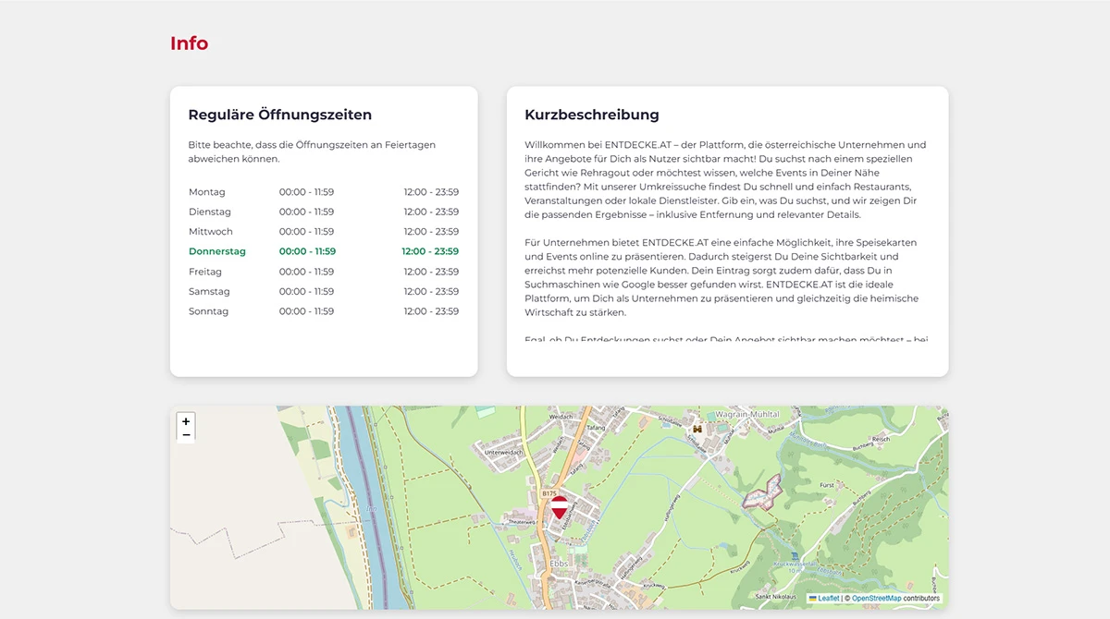Click the Unterweidach label on map
This screenshot has width=1110, height=619.
pos(504,453)
